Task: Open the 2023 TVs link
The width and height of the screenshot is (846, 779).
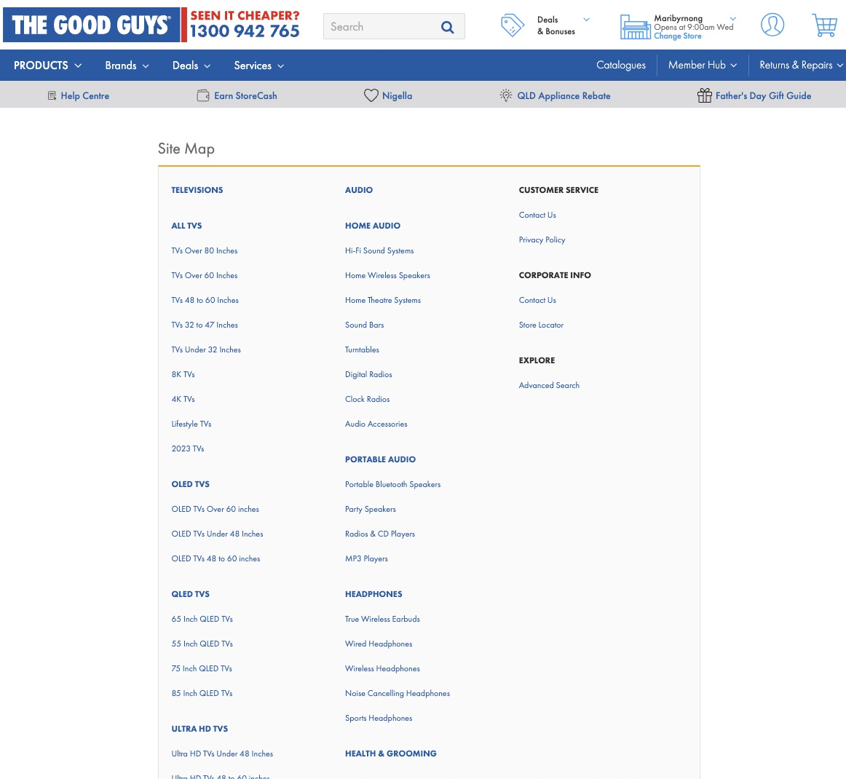Action: 188,449
